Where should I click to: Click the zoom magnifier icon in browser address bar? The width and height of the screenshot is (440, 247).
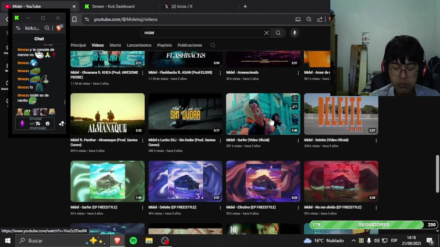pos(309,20)
